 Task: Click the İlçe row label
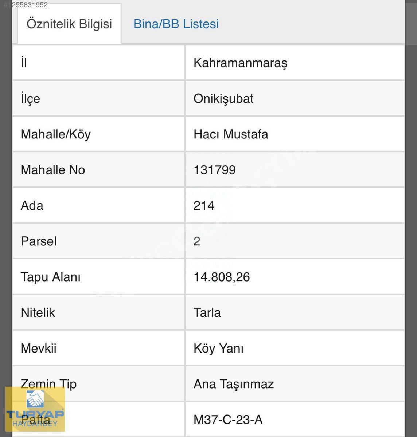click(30, 99)
